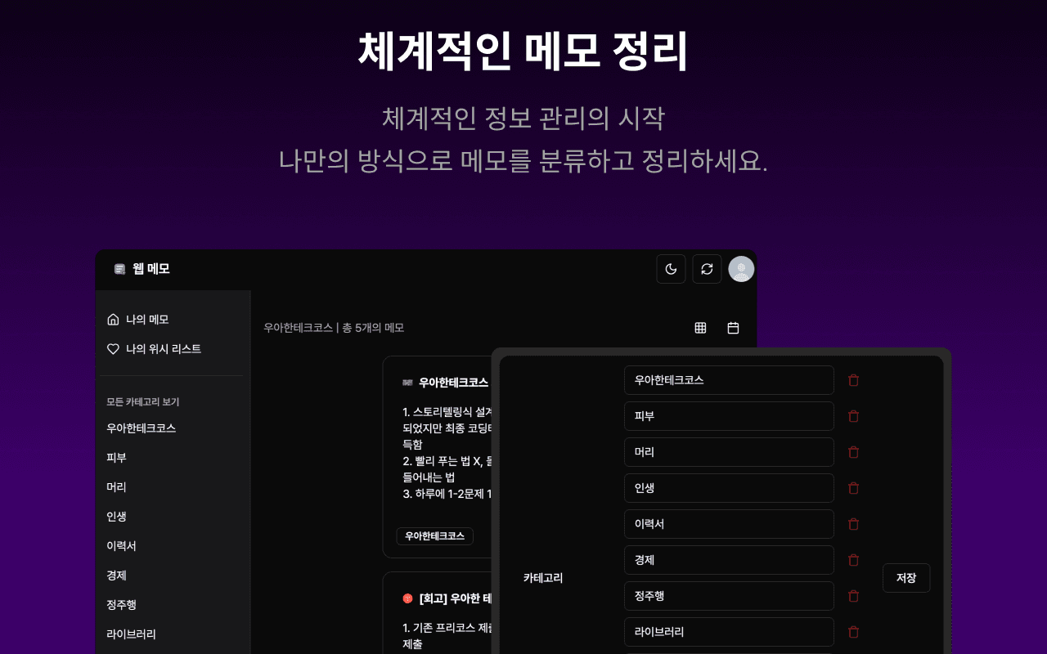Click the 체계적인 메모 정리 heading
Viewport: 1047px width, 654px height.
point(523,52)
